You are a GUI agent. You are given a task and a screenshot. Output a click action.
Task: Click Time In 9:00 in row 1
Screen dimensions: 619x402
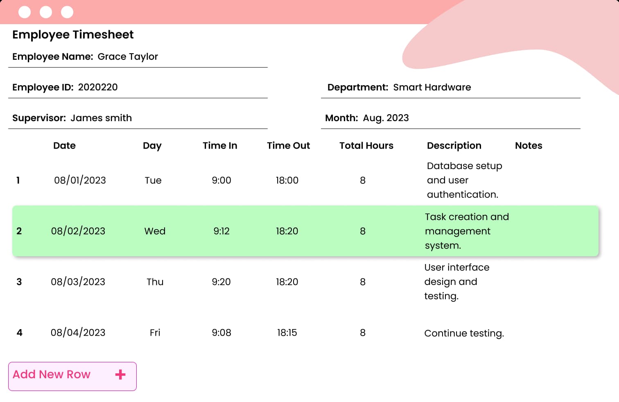221,181
